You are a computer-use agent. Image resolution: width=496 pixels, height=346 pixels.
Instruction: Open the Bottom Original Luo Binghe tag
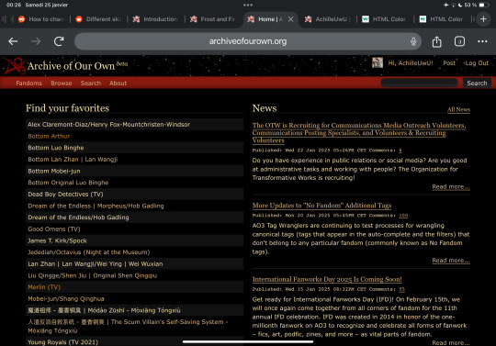pyautogui.click(x=68, y=183)
